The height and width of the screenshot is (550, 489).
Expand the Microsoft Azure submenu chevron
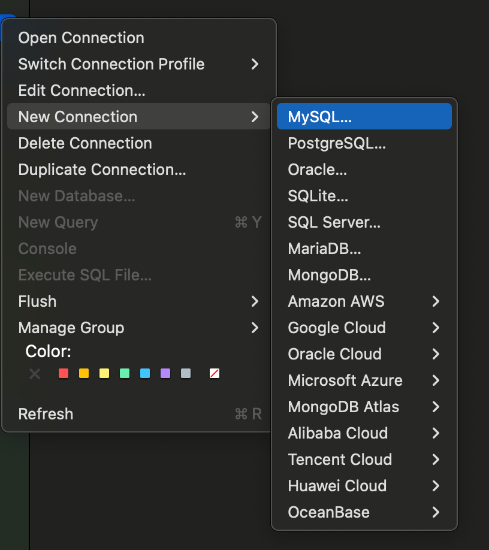(x=436, y=380)
